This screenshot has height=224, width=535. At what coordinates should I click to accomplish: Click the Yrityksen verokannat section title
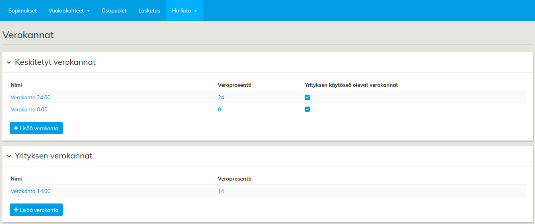[53, 156]
